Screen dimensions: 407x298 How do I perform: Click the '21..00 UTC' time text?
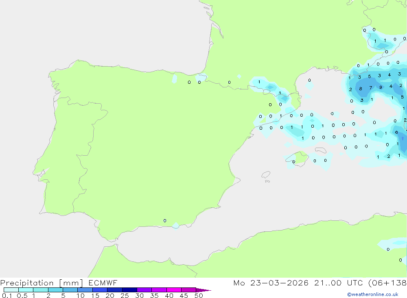tap(338, 283)
